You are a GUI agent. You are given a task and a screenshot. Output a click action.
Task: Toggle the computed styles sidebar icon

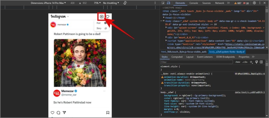[x=261, y=62]
